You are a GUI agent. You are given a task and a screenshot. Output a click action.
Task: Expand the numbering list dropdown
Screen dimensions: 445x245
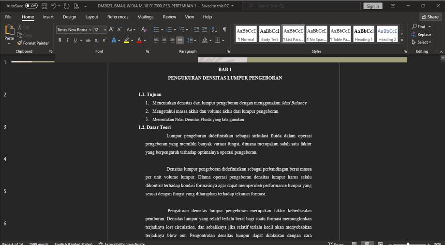point(175,29)
